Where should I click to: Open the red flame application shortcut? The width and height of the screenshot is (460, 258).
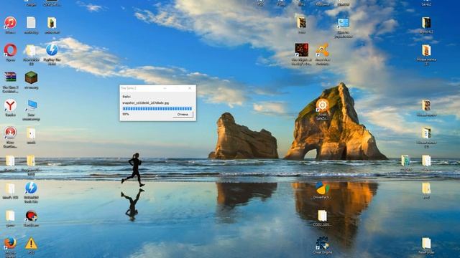(x=10, y=133)
